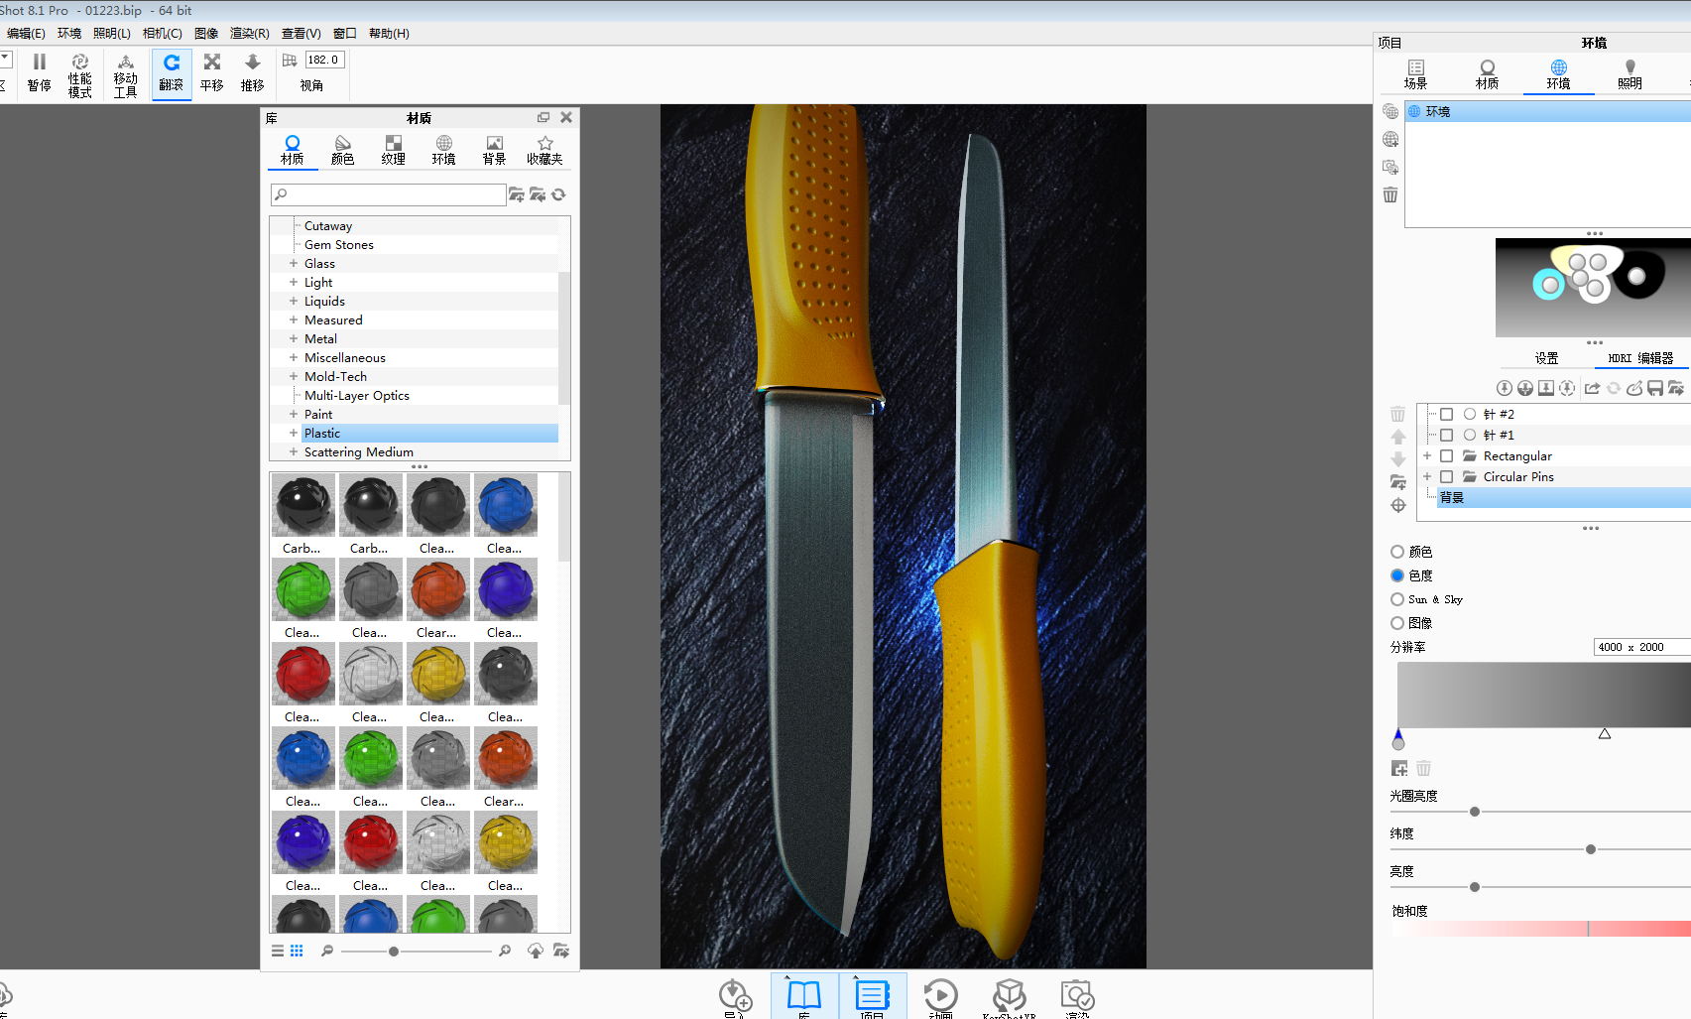The width and height of the screenshot is (1691, 1019).
Task: Open the 渲染 render icon at bottom
Action: click(1076, 997)
